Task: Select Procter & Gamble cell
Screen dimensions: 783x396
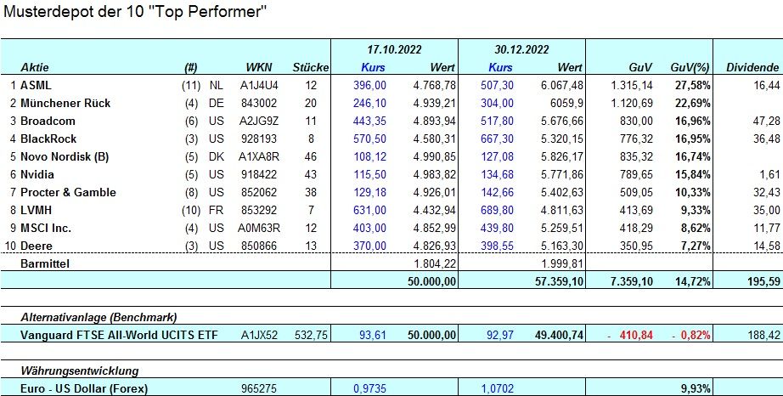Action: [68, 193]
